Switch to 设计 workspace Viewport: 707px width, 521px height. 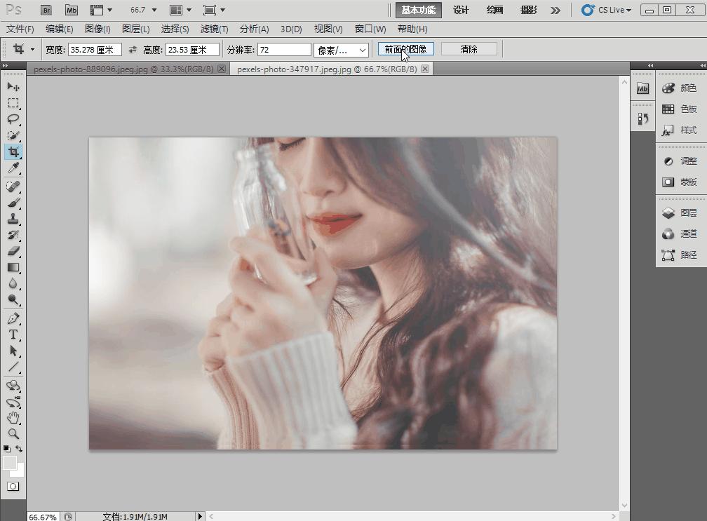pos(461,10)
